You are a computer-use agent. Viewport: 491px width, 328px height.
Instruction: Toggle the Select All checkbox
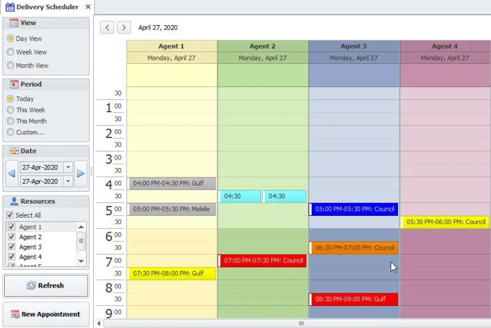point(10,215)
